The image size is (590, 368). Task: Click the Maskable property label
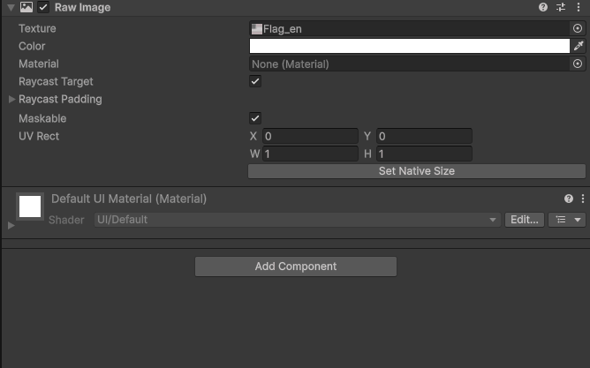pyautogui.click(x=42, y=119)
